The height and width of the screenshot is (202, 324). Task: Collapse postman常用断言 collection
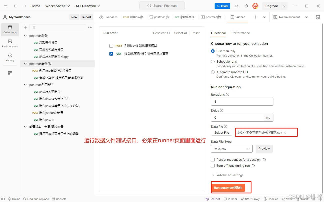[x=25, y=85]
